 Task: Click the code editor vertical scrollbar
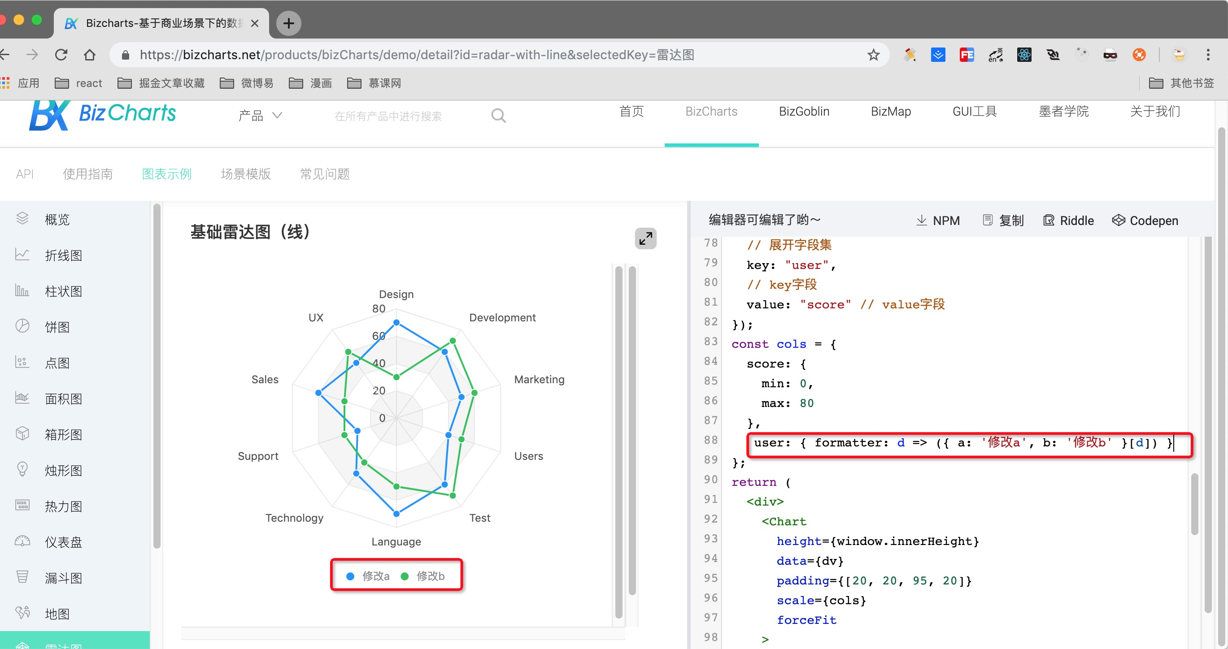tap(1194, 504)
